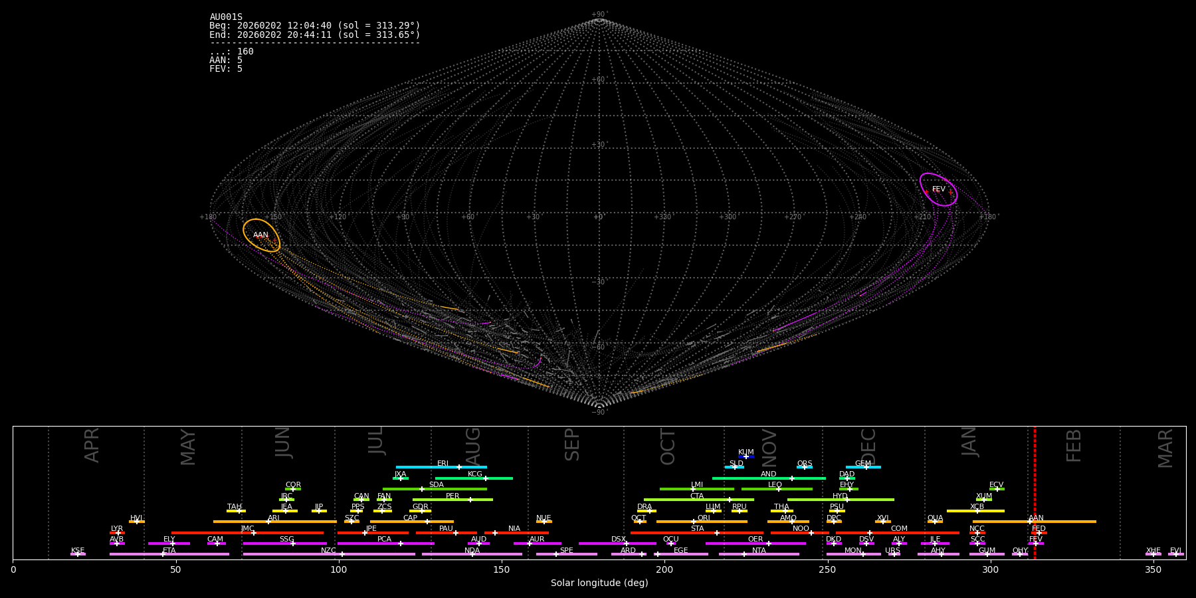Click the pink NZC activity bar

[x=329, y=554]
